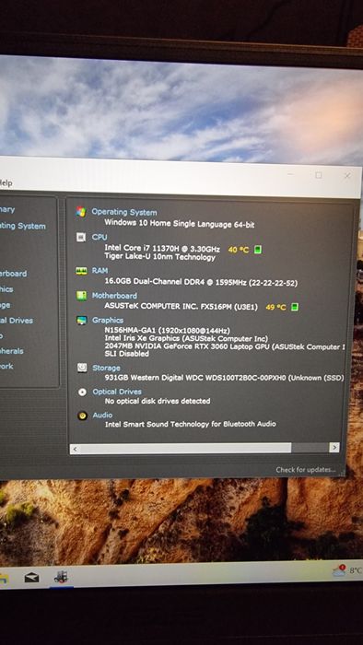The image size is (363, 645).
Task: Select Optical Drives in the sidebar
Action: click(x=17, y=321)
